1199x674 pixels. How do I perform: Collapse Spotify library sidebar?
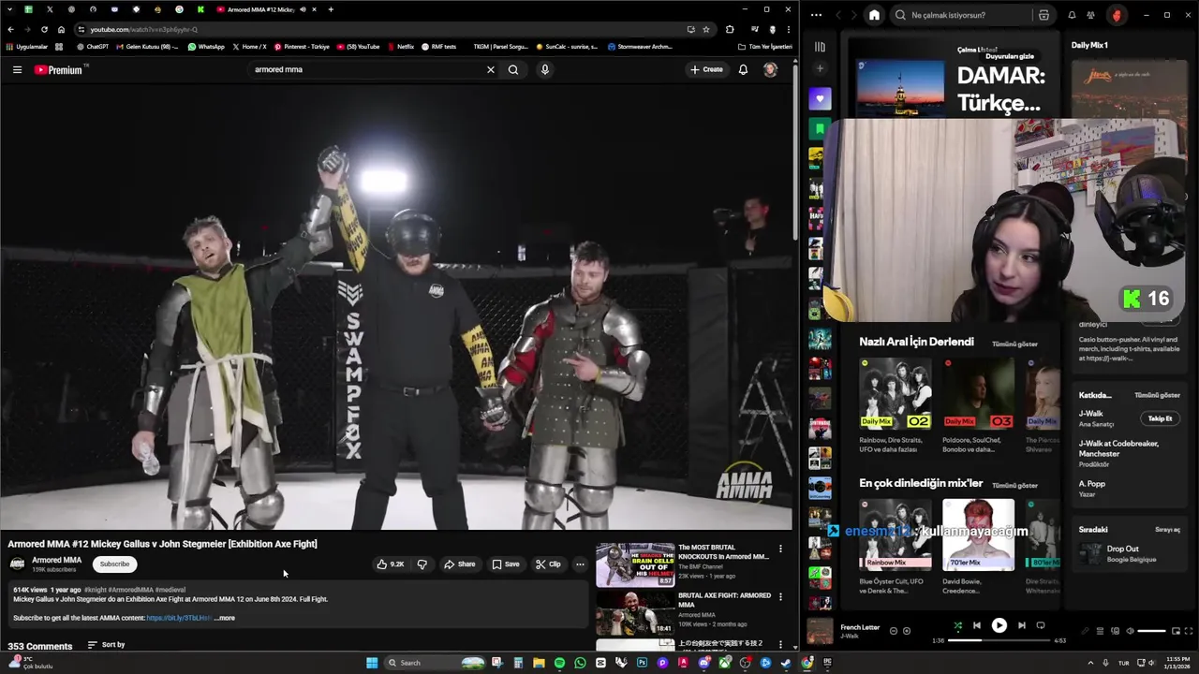pyautogui.click(x=820, y=46)
